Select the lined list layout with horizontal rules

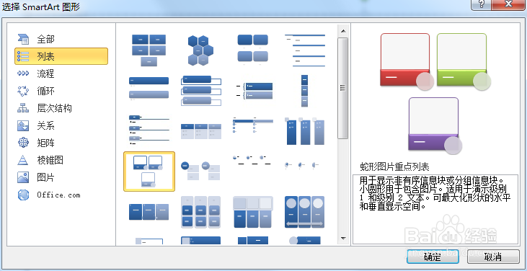pos(305,50)
